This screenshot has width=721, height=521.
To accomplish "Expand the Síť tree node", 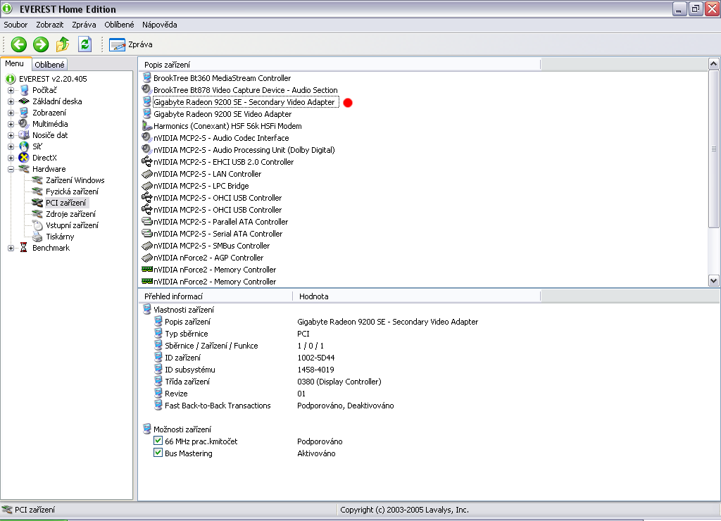I will tap(11, 146).
